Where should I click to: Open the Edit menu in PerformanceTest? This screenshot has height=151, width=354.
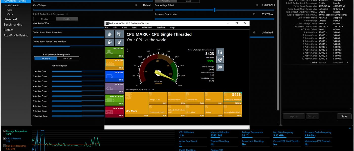point(115,27)
